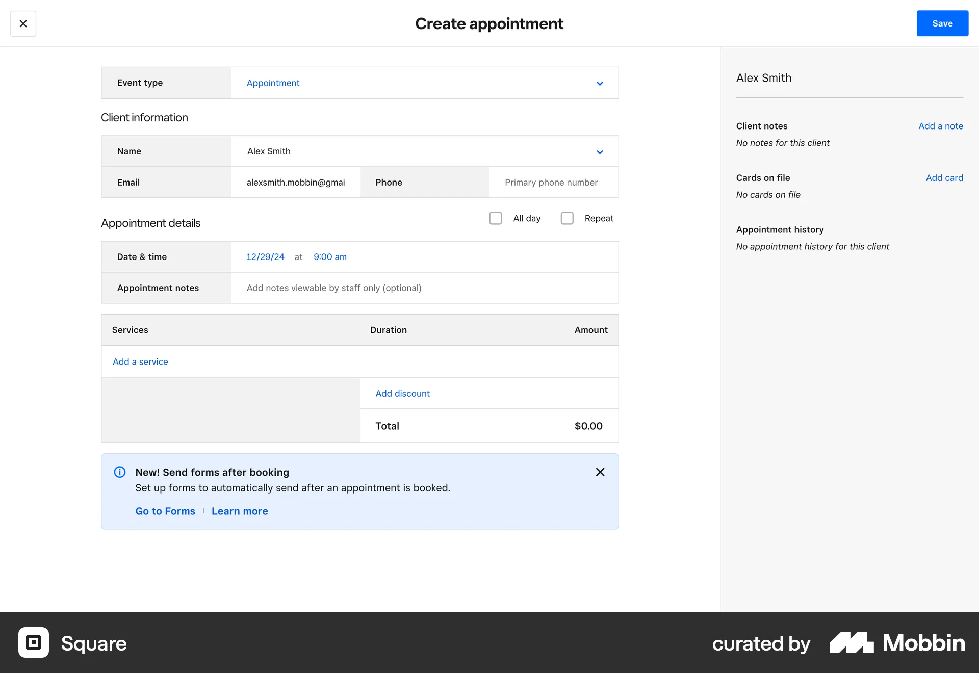The width and height of the screenshot is (979, 673).
Task: Change the appointment date 12/29/24
Action: [x=265, y=256]
